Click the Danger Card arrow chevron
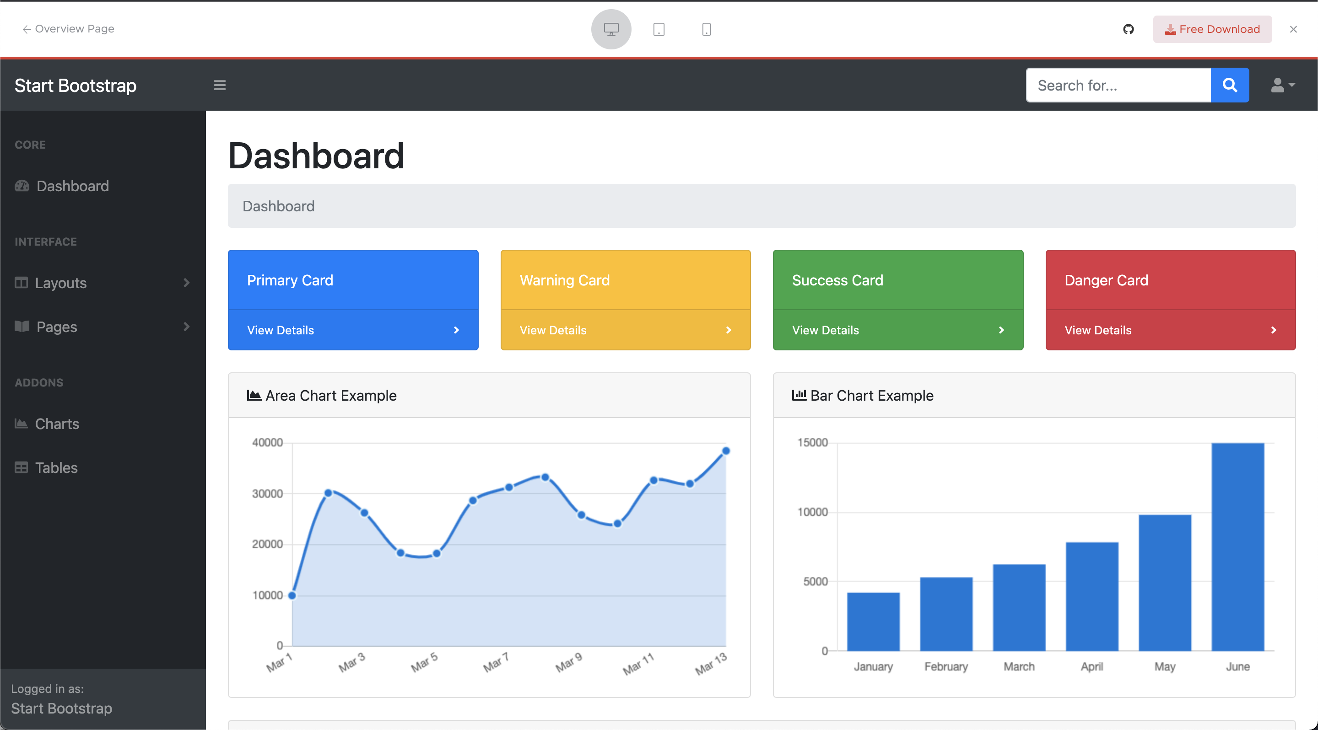The width and height of the screenshot is (1318, 730). (x=1274, y=330)
